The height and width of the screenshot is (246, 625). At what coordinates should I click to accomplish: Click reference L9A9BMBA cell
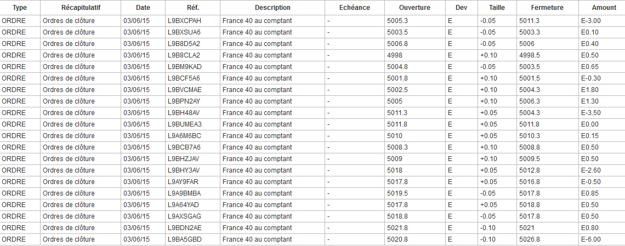185,193
